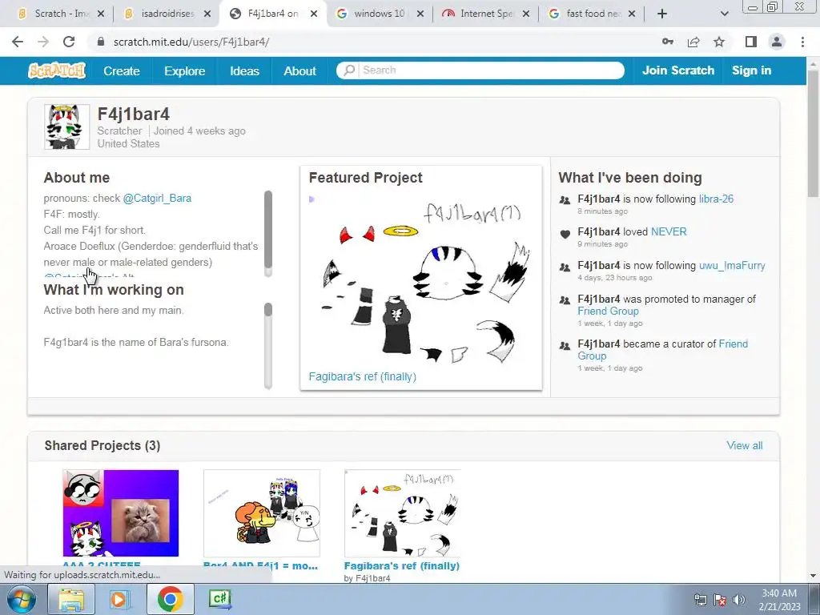Click the share page icon
820x615 pixels.
(x=693, y=42)
